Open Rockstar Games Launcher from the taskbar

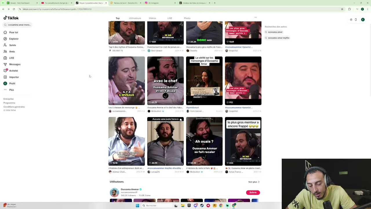[x=214, y=206]
